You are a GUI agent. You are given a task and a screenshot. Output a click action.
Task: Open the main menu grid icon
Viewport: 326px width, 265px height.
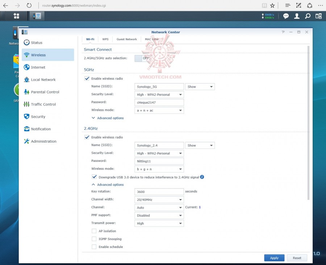click(x=16, y=16)
